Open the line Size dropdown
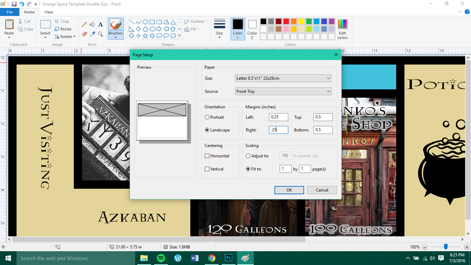Viewport: 471px width, 265px height. [x=219, y=29]
